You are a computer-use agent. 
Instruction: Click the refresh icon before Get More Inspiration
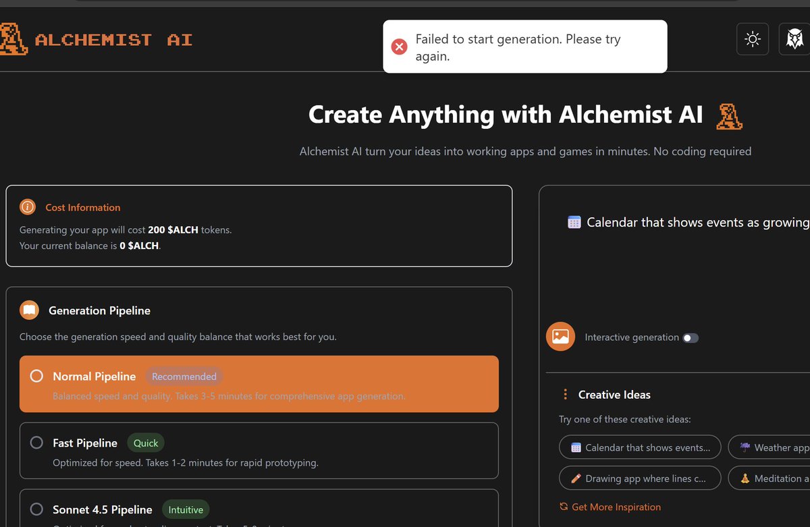click(x=564, y=507)
